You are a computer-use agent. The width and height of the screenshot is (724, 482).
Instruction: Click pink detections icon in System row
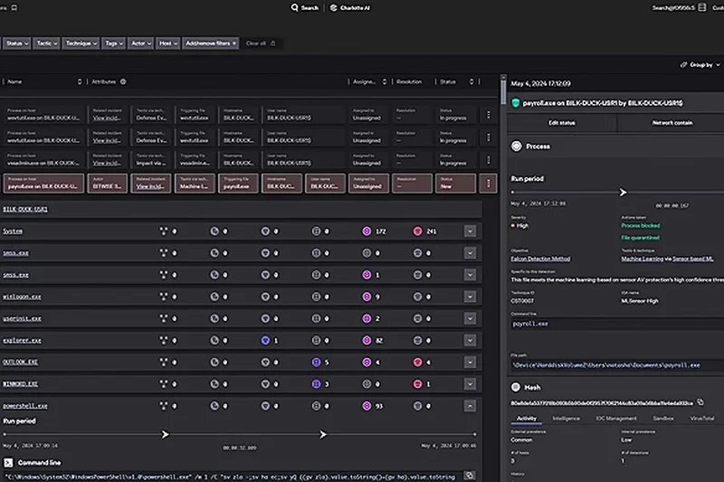[417, 232]
